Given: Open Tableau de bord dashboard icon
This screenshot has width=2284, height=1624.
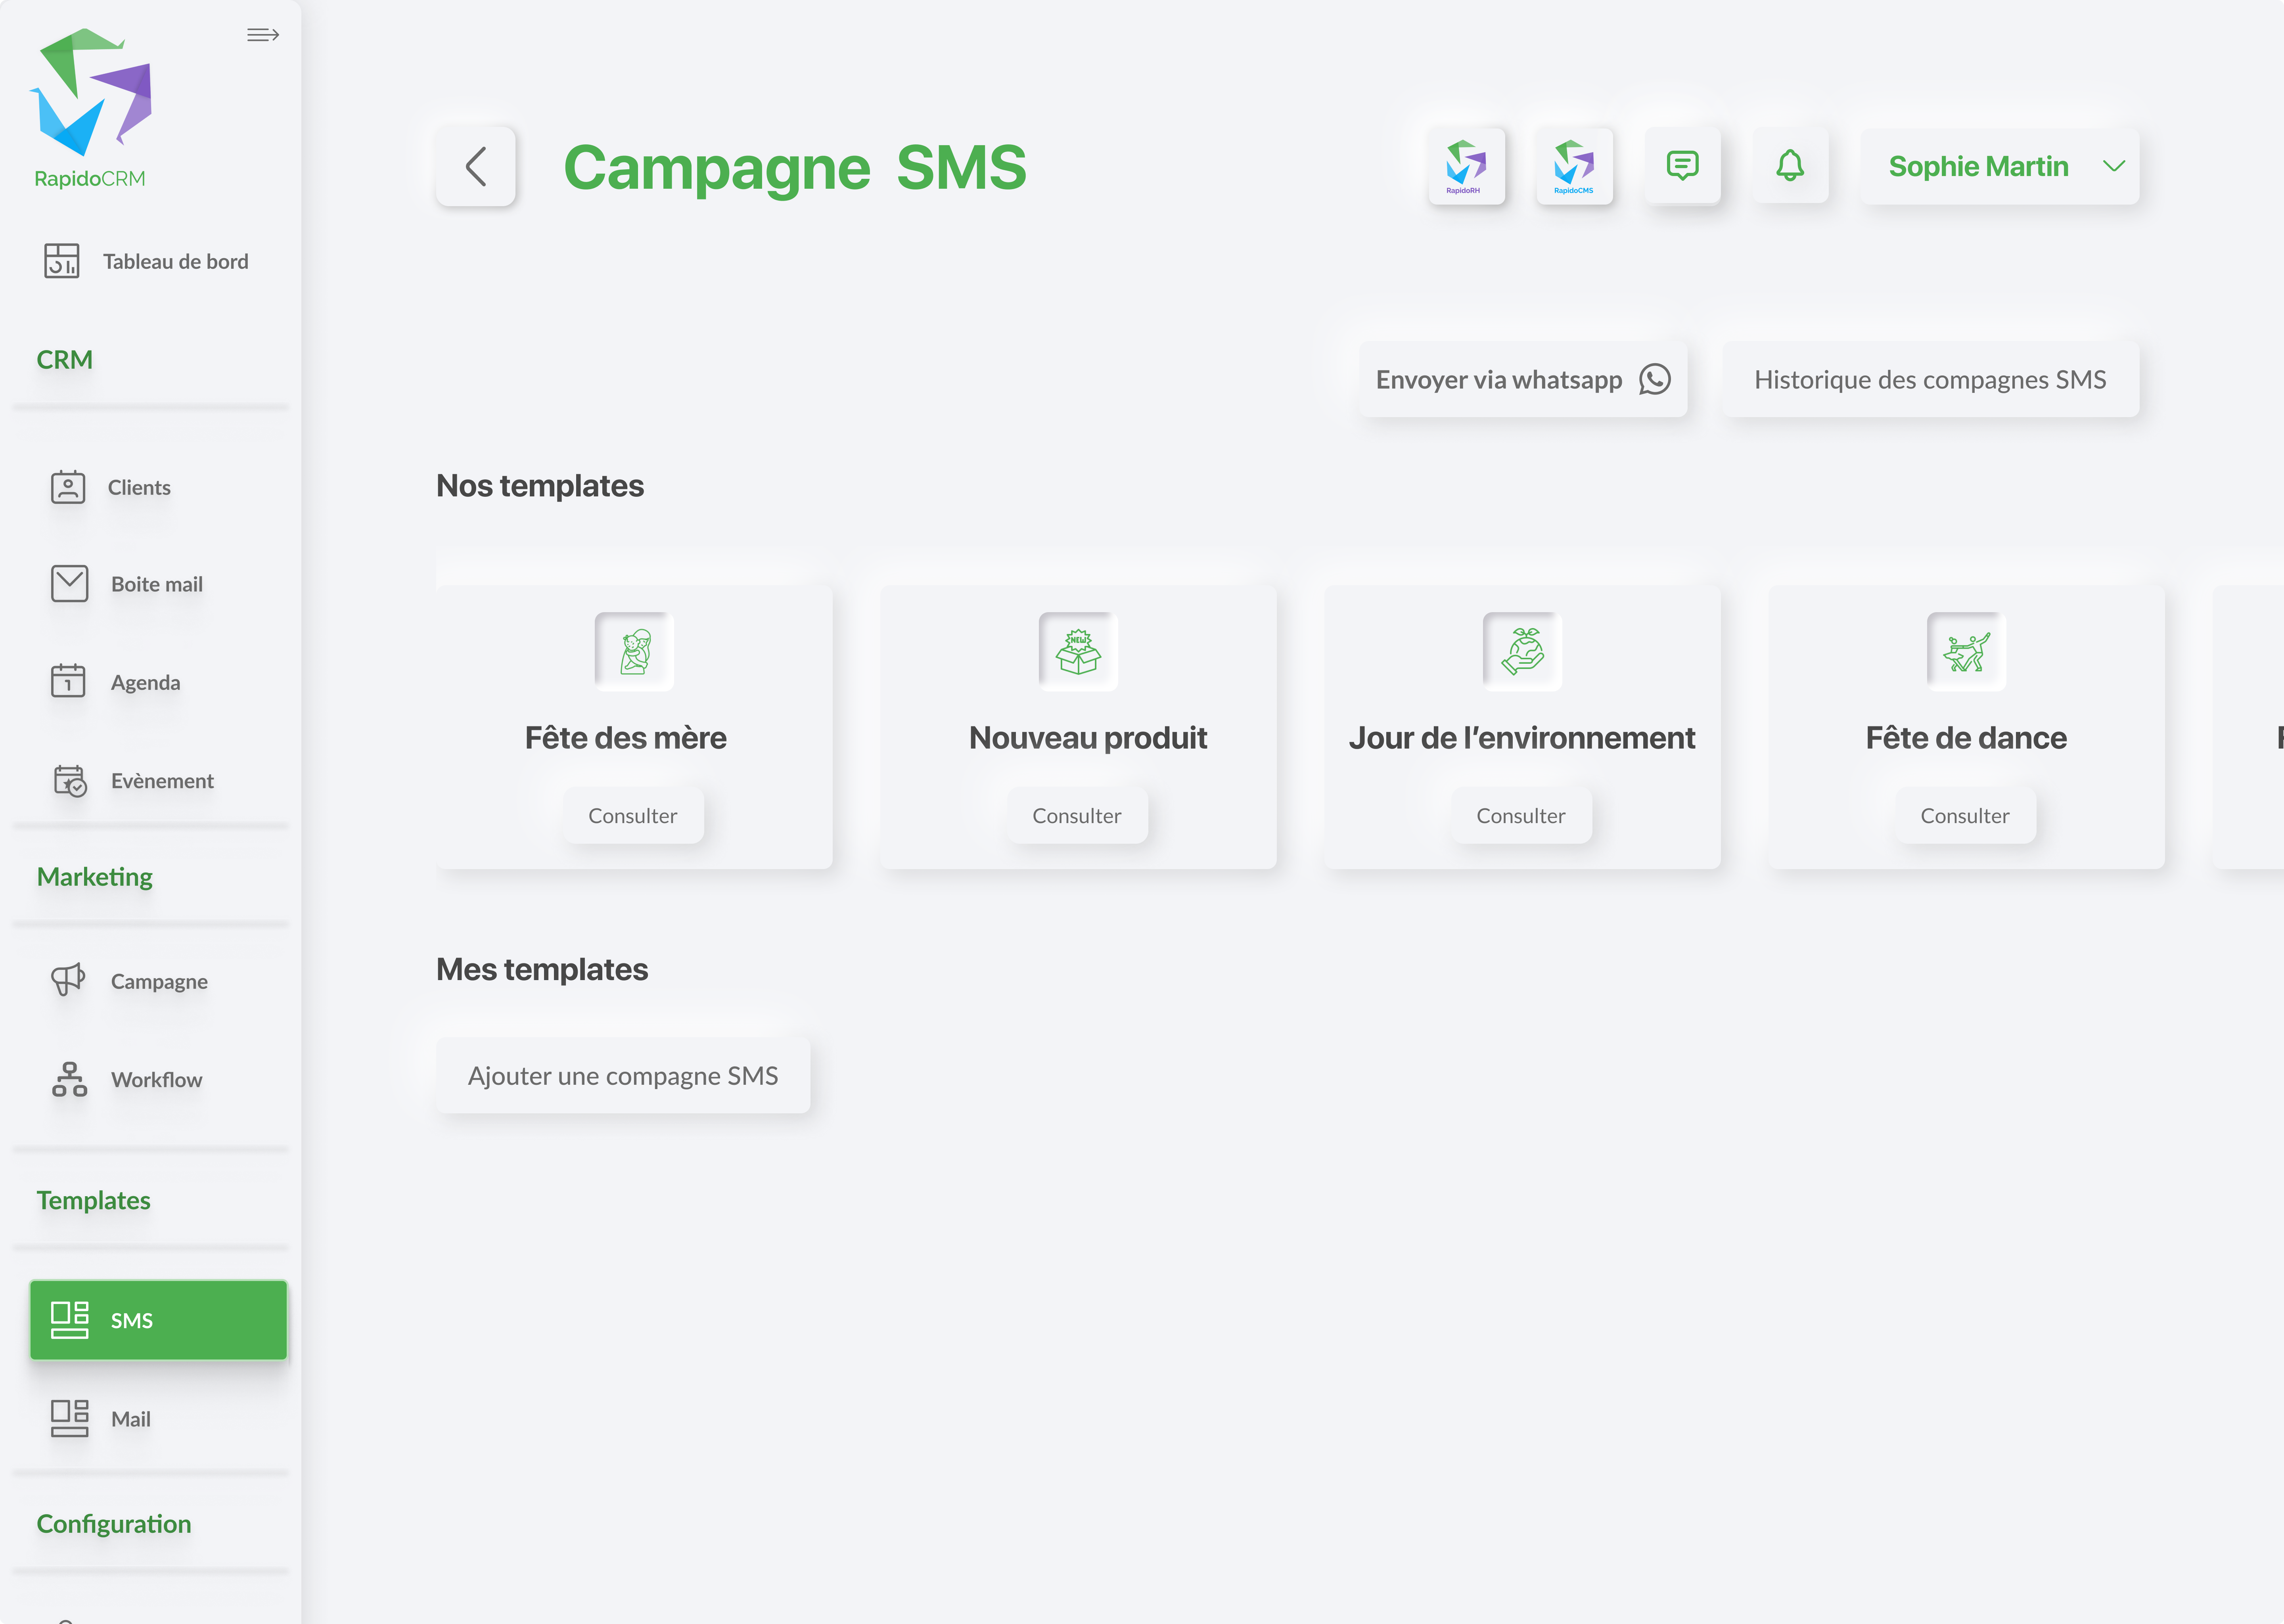Looking at the screenshot, I should tap(62, 261).
